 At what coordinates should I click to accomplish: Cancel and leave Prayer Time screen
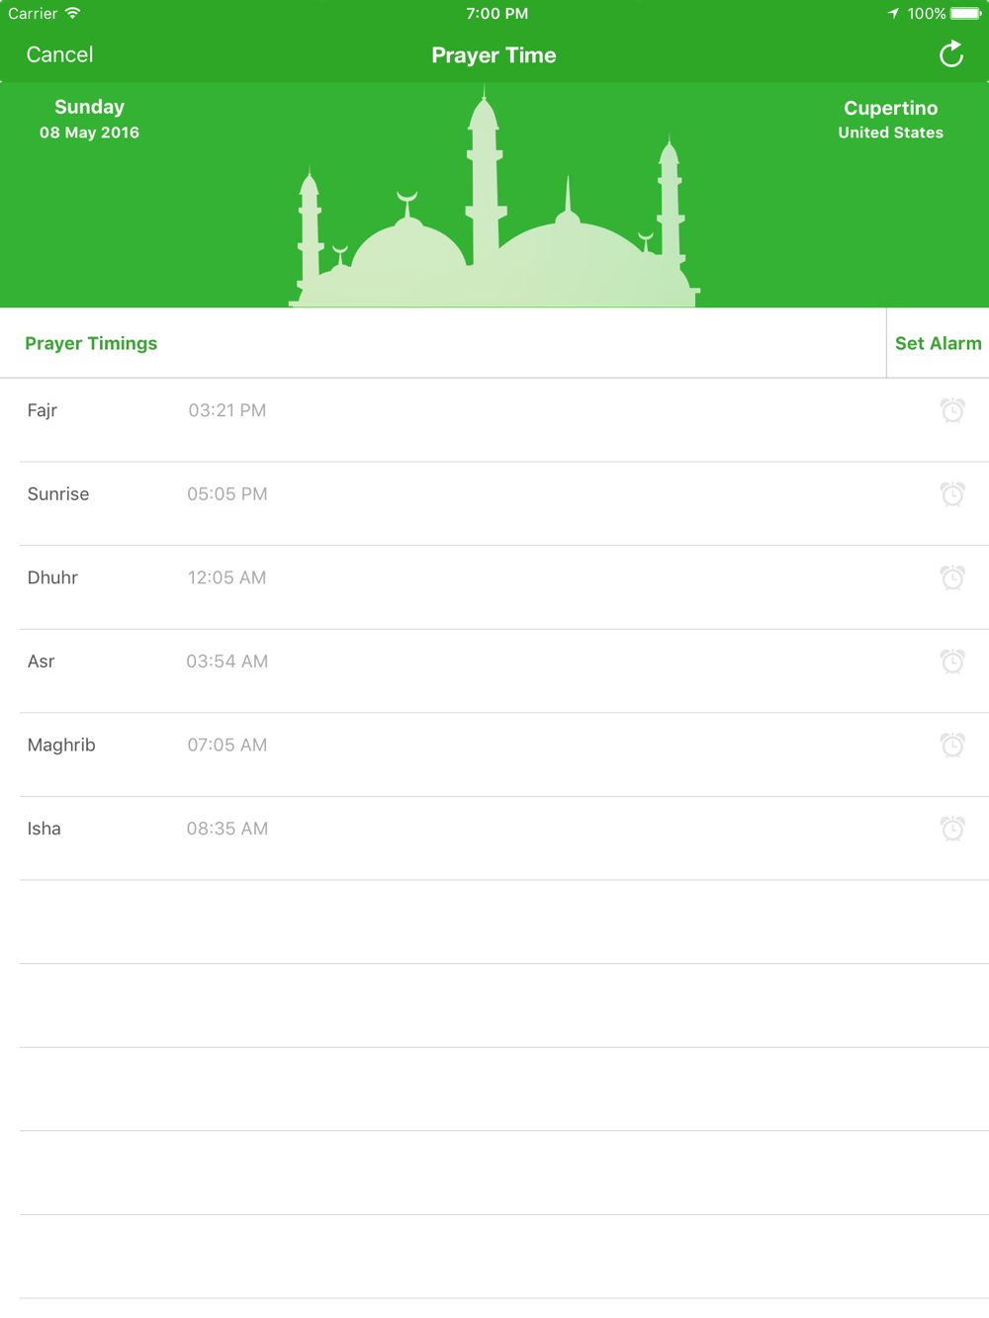click(59, 54)
